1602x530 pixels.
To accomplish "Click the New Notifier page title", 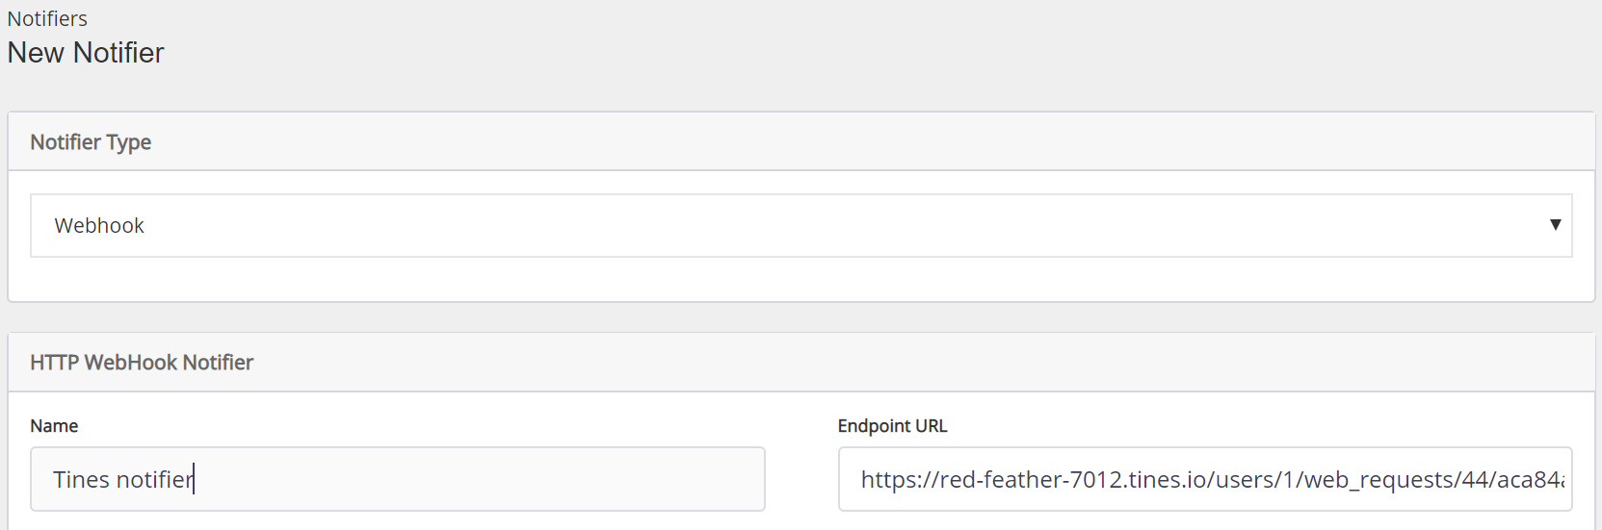I will tap(86, 53).
